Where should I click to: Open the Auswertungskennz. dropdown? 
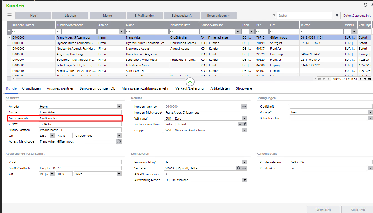[245, 180]
